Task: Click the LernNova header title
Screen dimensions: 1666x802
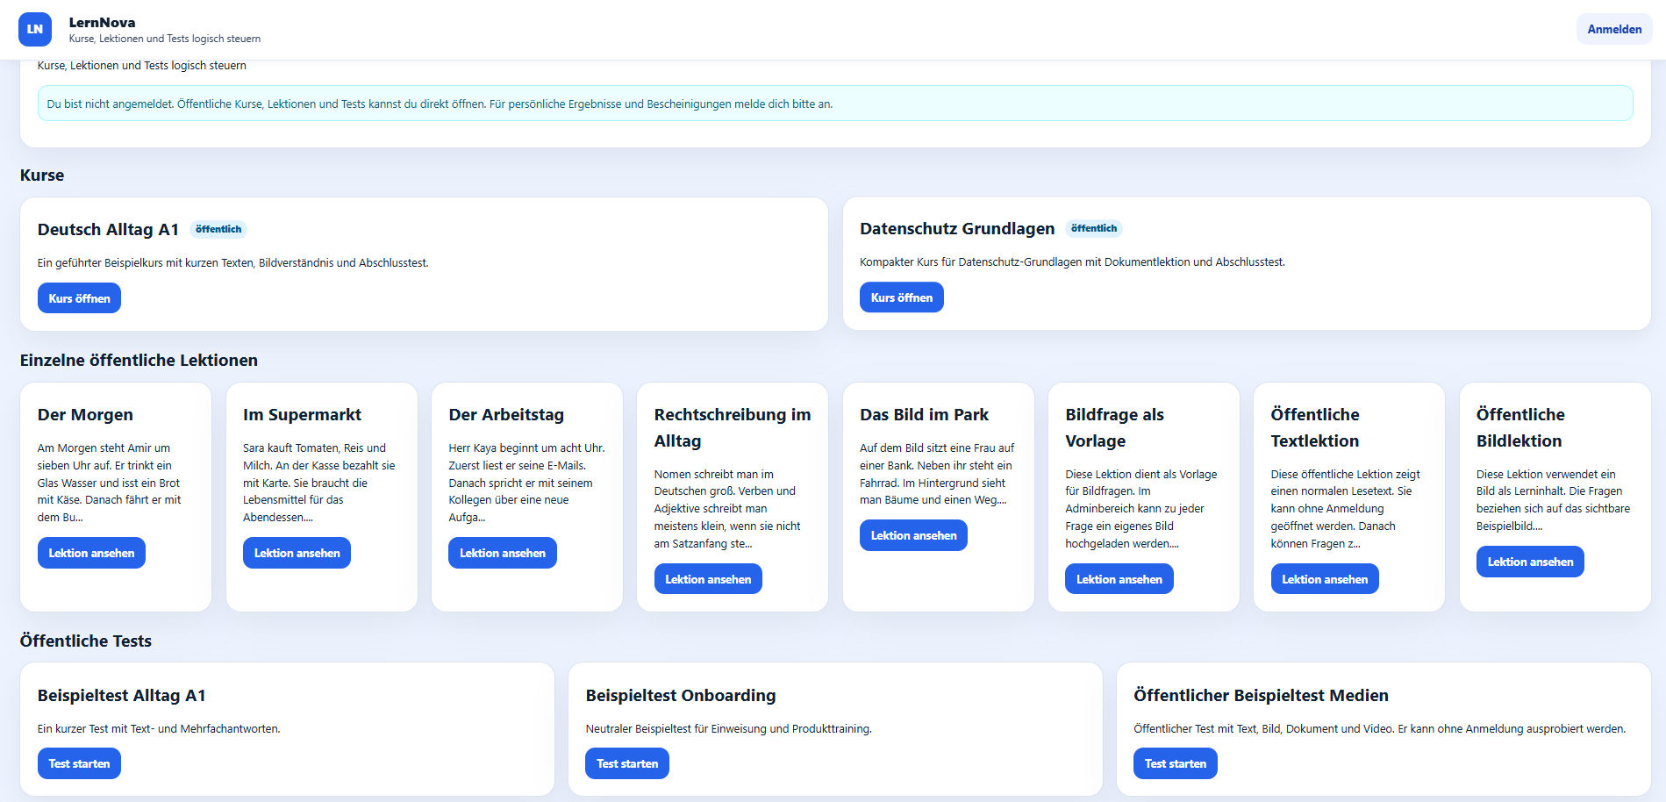Action: click(102, 22)
